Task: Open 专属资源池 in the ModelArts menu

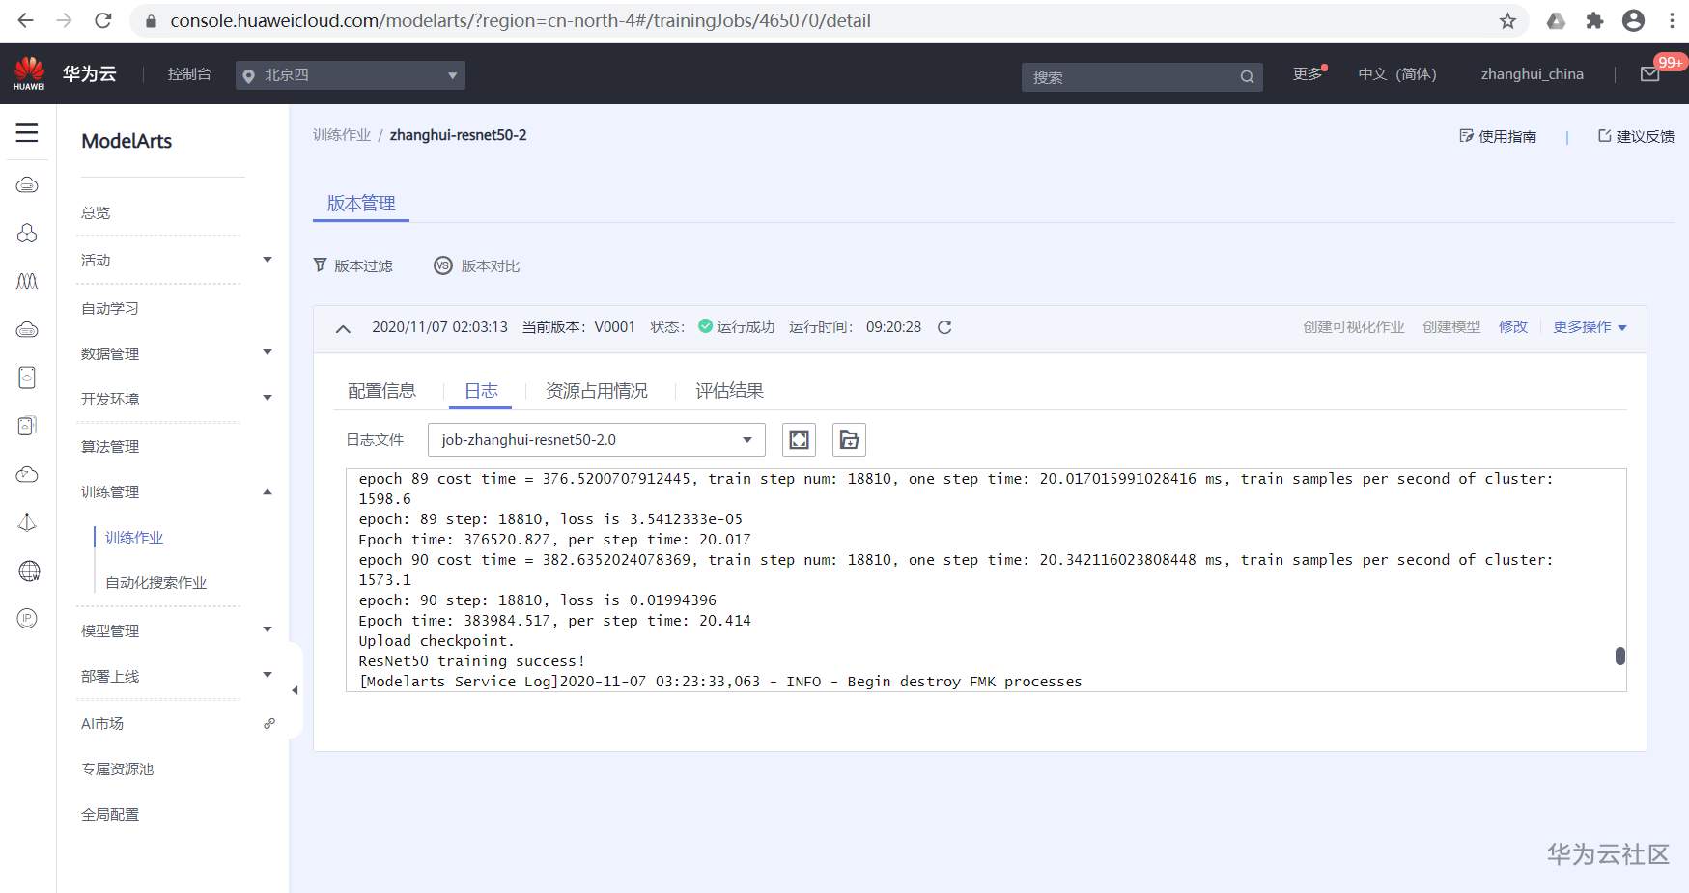Action: [117, 768]
